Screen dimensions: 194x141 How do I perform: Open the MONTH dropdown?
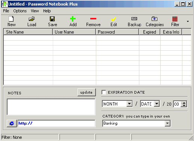point(129,104)
